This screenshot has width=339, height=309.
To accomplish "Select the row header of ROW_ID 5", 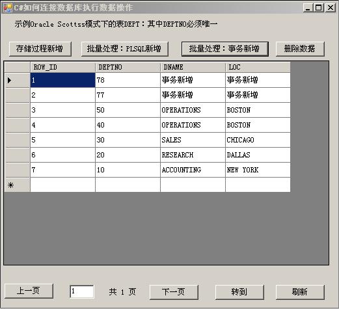I will pyautogui.click(x=17, y=140).
